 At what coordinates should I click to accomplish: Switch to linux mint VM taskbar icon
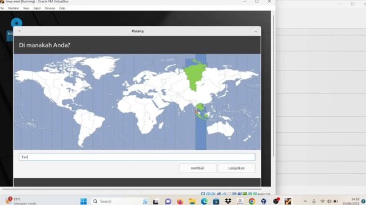288,201
